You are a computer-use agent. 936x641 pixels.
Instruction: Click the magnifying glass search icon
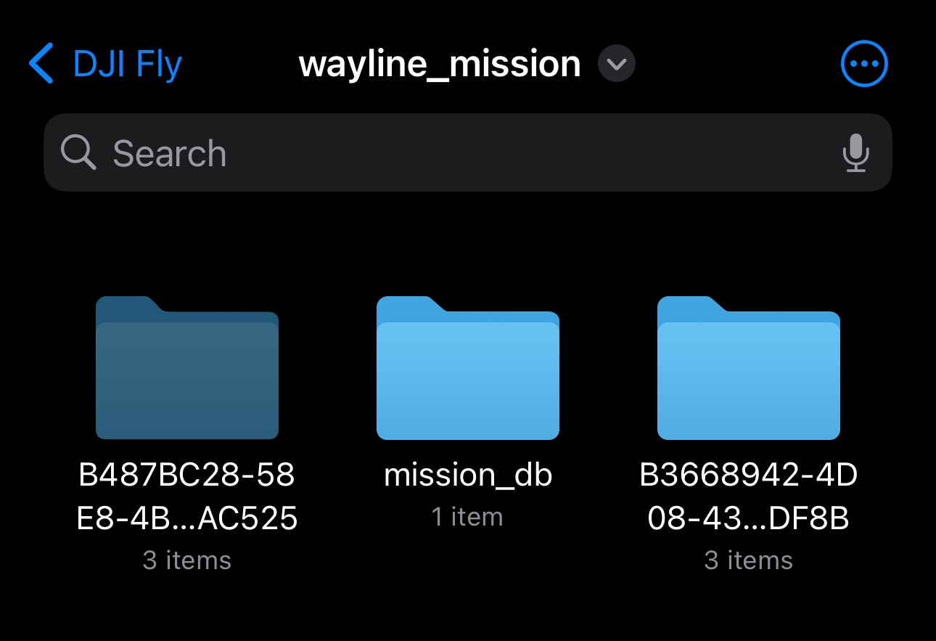pyautogui.click(x=78, y=152)
